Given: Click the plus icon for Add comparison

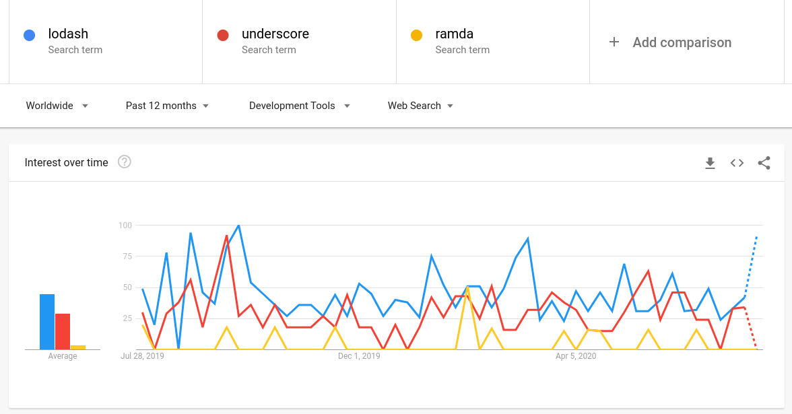Looking at the screenshot, I should (614, 42).
